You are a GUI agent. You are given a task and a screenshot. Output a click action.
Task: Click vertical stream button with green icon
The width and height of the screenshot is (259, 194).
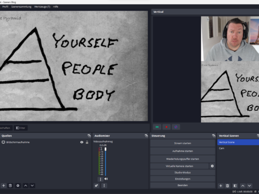[x=157, y=127]
